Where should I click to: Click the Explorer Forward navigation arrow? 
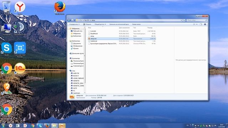(x=72, y=20)
